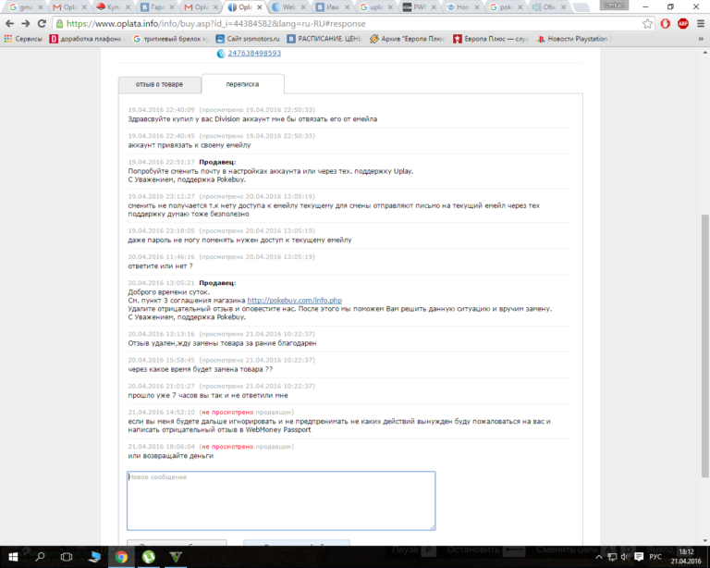Screen dimensions: 710x568
Task: Open the Windows Start menu
Action: tap(13, 557)
